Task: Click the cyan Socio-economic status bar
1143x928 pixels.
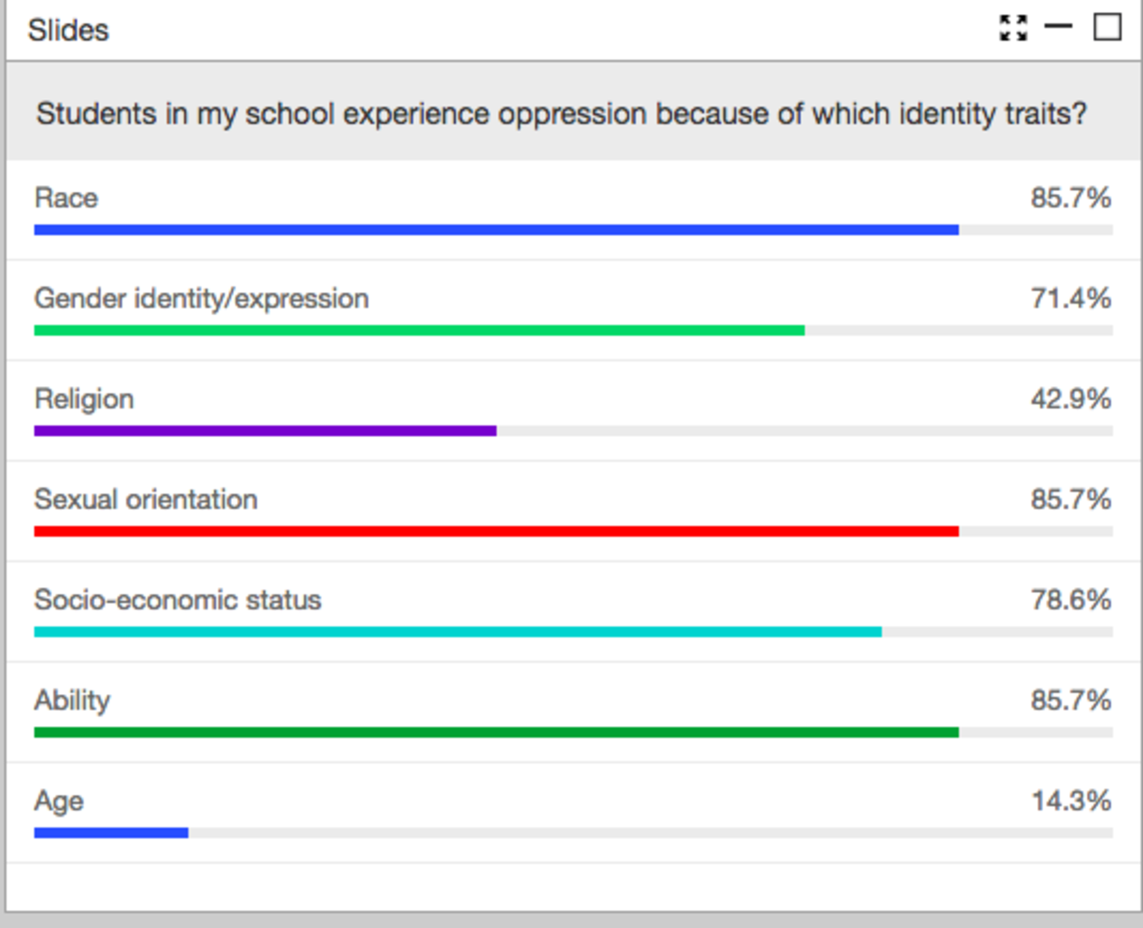Action: 458,631
